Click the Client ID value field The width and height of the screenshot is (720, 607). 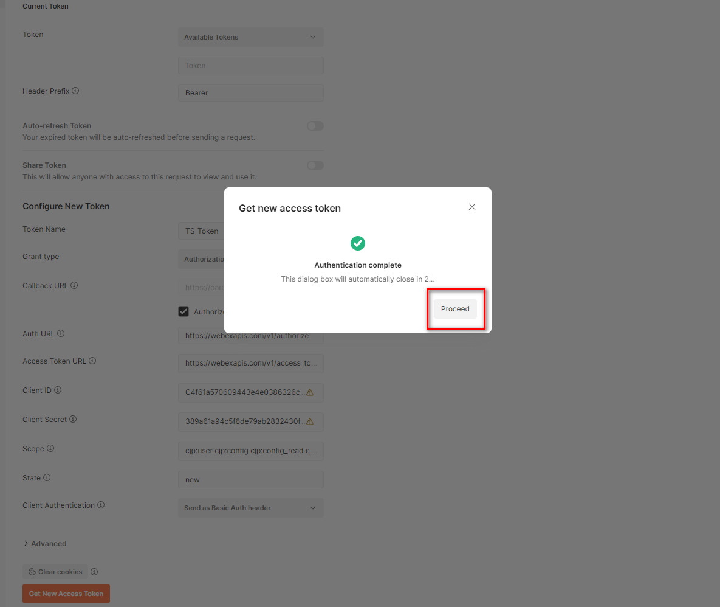251,392
